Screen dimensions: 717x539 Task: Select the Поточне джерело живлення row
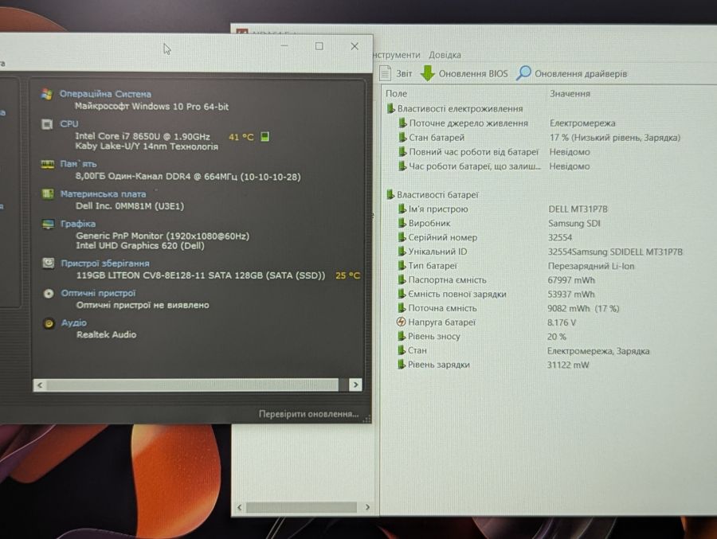pyautogui.click(x=507, y=123)
